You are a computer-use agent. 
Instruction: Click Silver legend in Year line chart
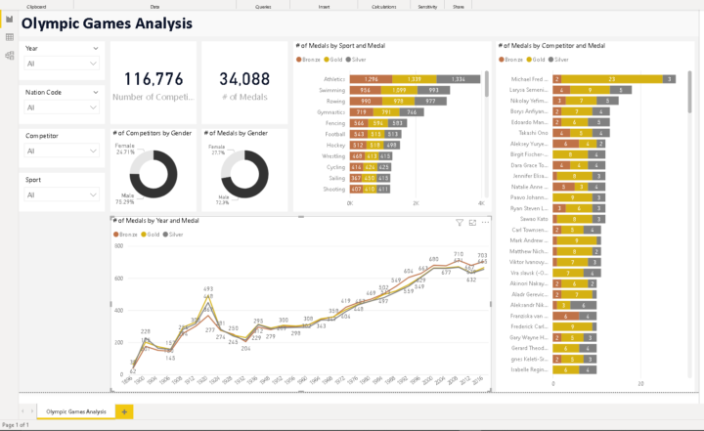(173, 235)
